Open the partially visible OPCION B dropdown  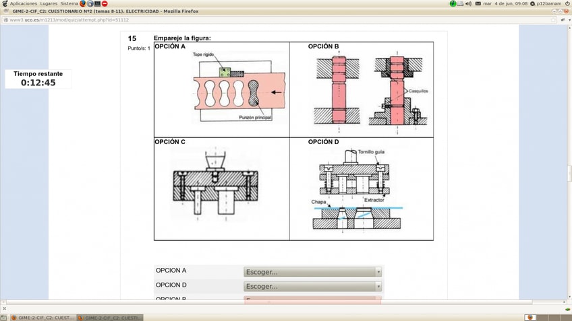click(x=313, y=299)
